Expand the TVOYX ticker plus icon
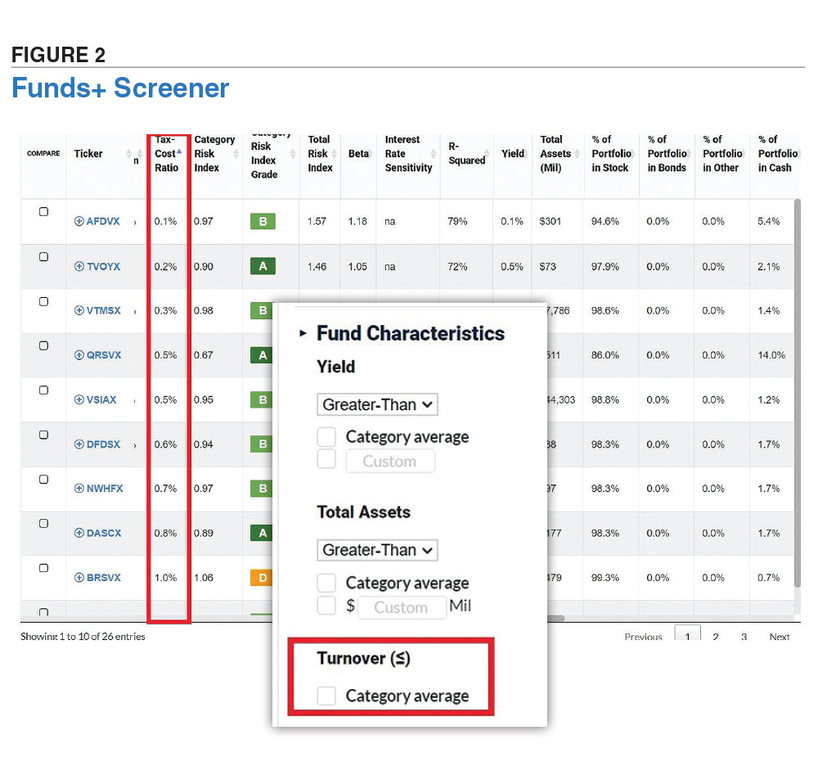Screen dimensions: 818x762 coord(79,266)
